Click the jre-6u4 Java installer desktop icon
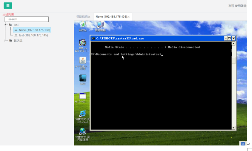This screenshot has height=151, width=252. 83,63
